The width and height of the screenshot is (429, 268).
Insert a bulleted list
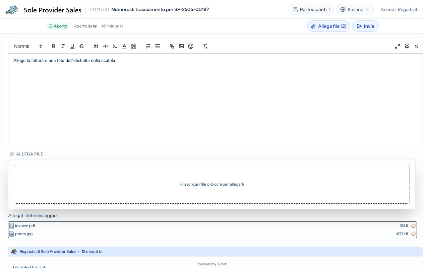click(158, 46)
